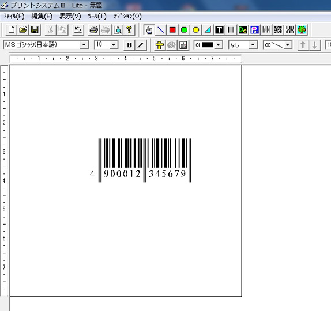Click the grayed-out gear settings icon
The image size is (331, 311).
click(171, 45)
